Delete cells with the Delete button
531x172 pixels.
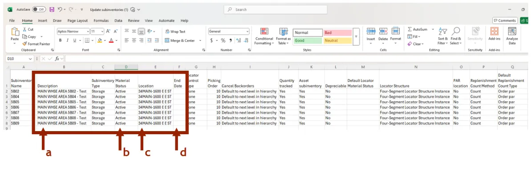click(383, 36)
